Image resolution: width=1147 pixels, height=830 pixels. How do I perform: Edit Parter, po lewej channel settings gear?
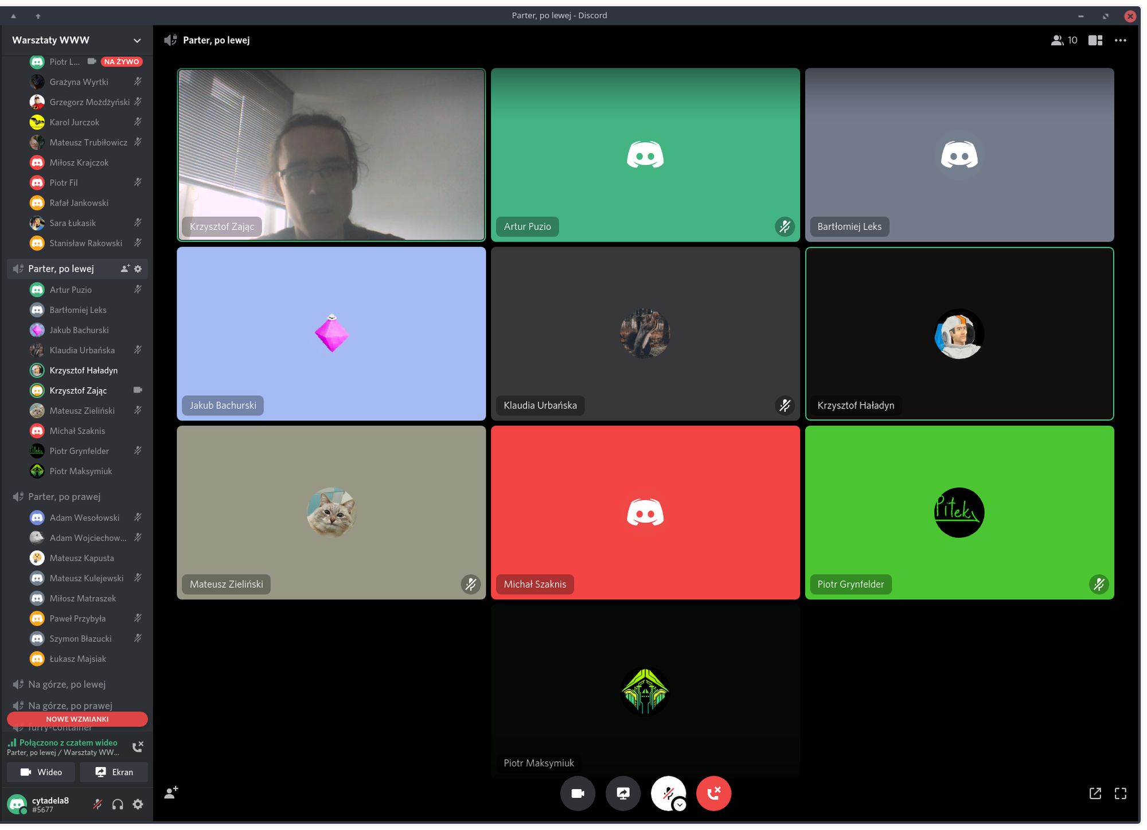pos(138,269)
